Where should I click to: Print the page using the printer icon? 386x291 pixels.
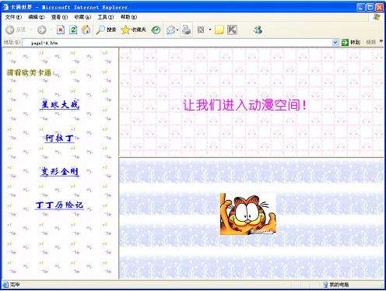click(x=187, y=30)
